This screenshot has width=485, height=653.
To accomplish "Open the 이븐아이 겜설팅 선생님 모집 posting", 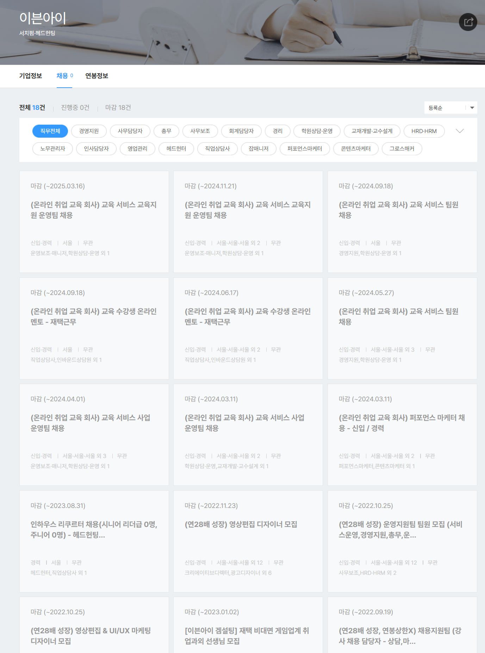I will (x=248, y=625).
